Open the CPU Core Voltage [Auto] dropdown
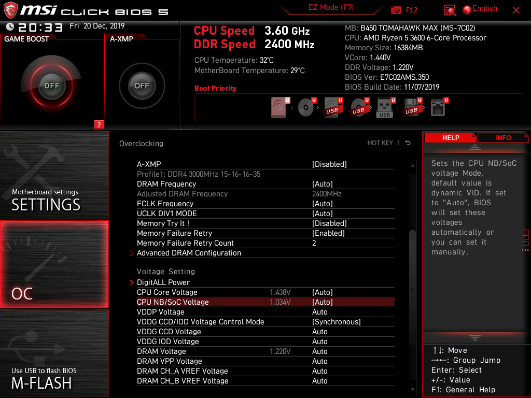The height and width of the screenshot is (398, 531). click(322, 292)
